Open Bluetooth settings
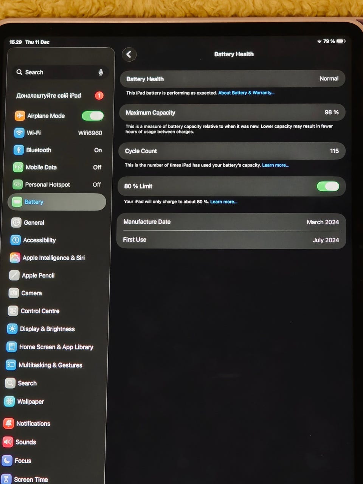 (x=58, y=150)
